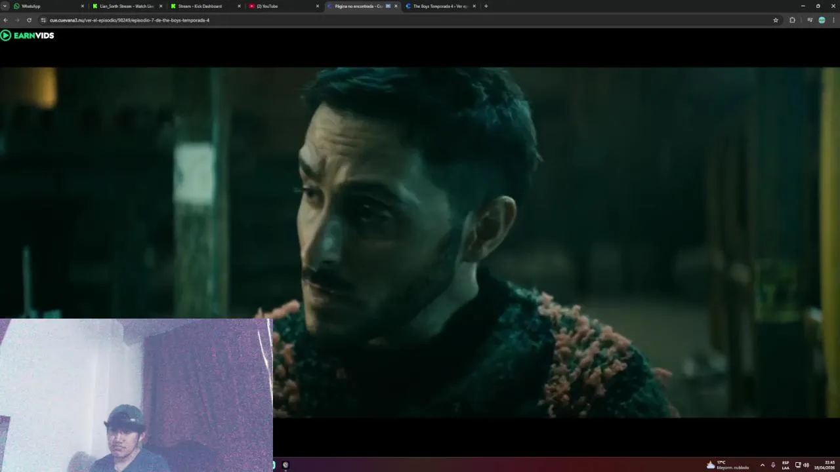
Task: Restore down the browser window
Action: (x=818, y=6)
